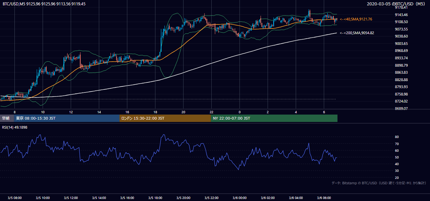The height and width of the screenshot is (201, 430).
Task: Select the 40 SMA 9121.76 label
Action: [356, 19]
